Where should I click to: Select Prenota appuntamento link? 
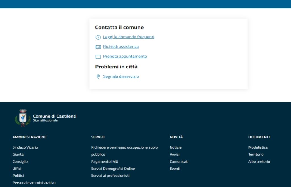click(x=125, y=56)
